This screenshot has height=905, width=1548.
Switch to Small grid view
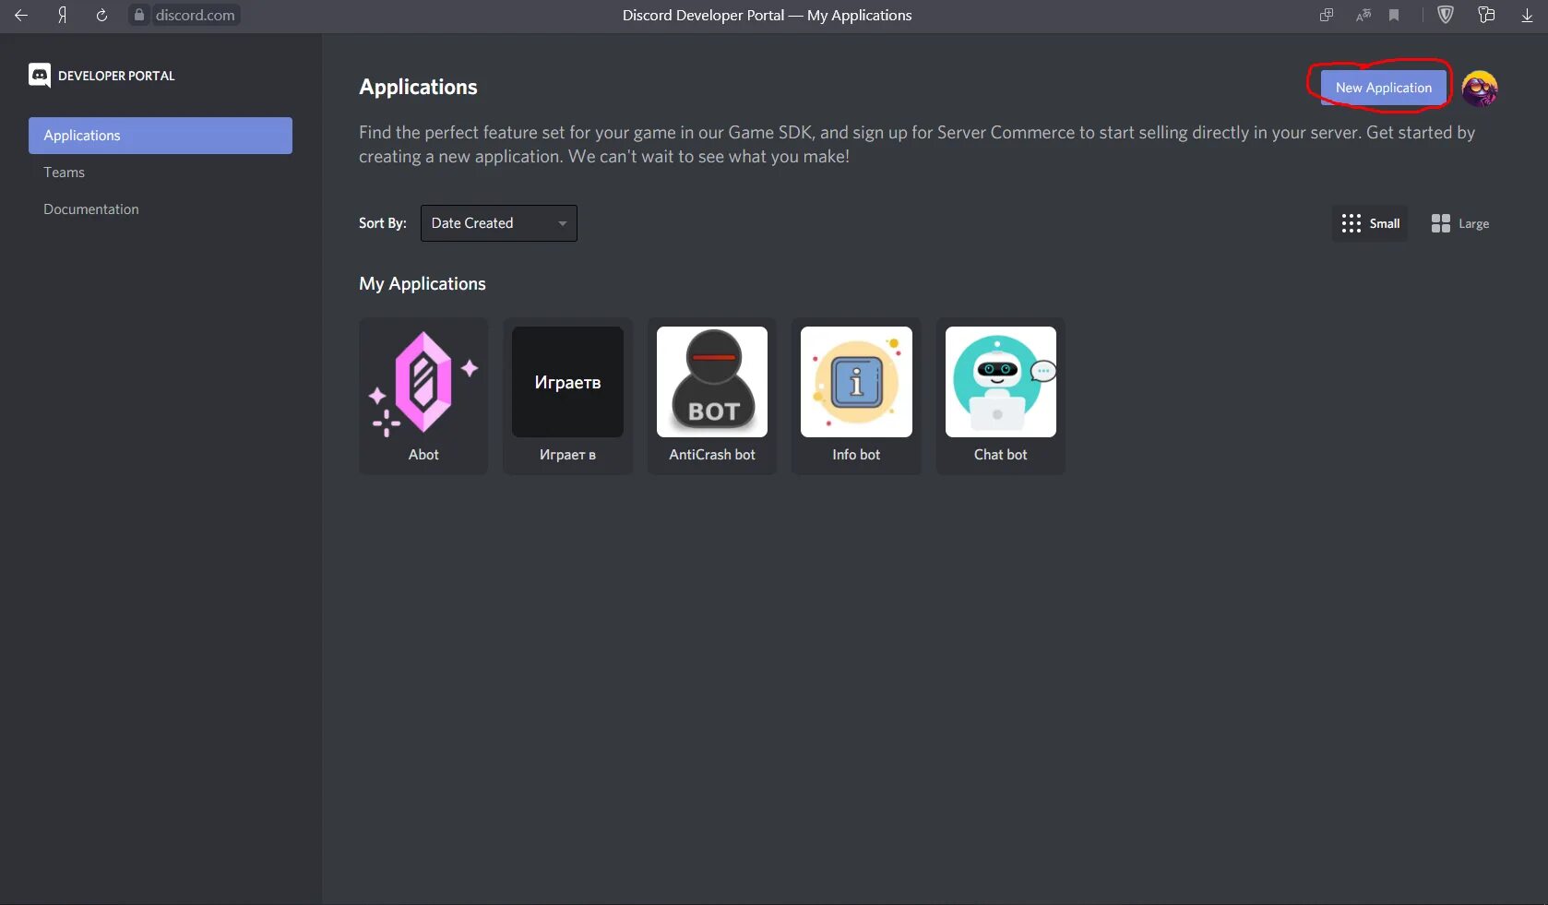tap(1370, 223)
